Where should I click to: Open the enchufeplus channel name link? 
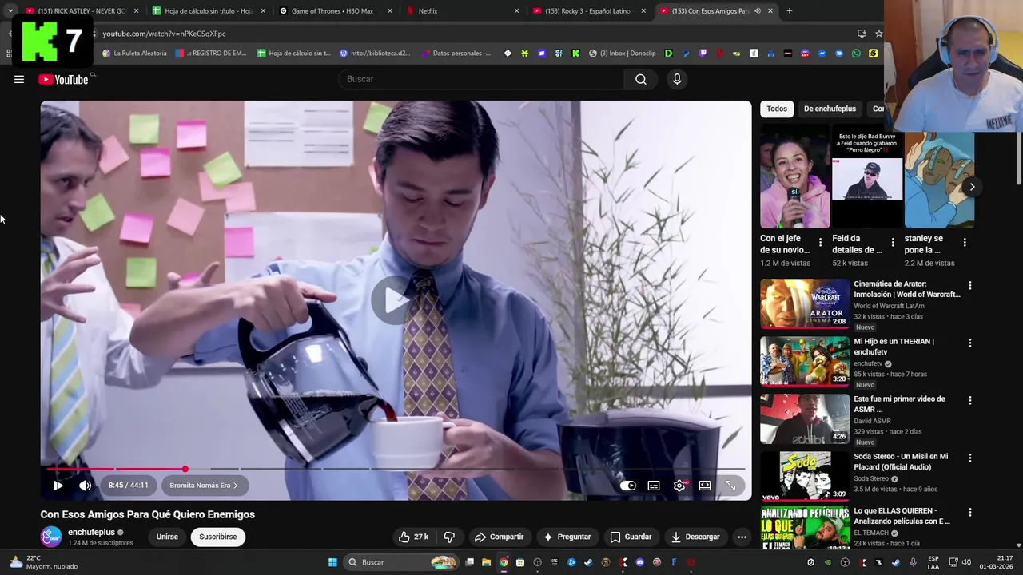(91, 532)
